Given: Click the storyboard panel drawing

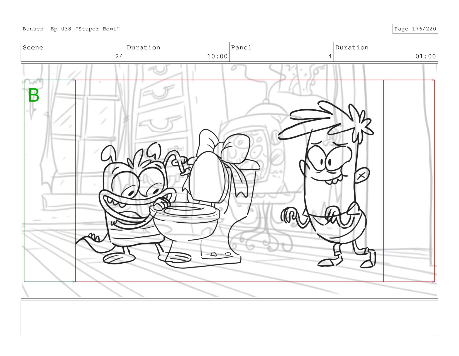Looking at the screenshot, I should click(229, 181).
